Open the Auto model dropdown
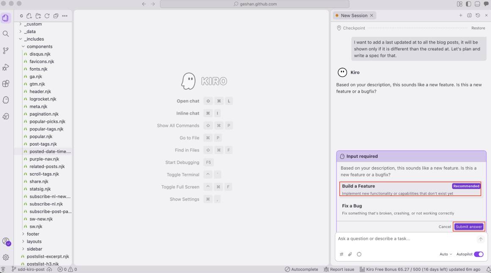The width and height of the screenshot is (491, 273). 446,254
